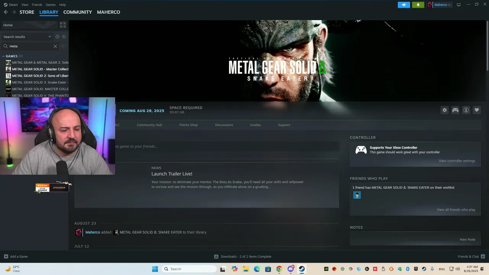The image size is (489, 275).
Task: Click New Note button
Action: [467, 239]
